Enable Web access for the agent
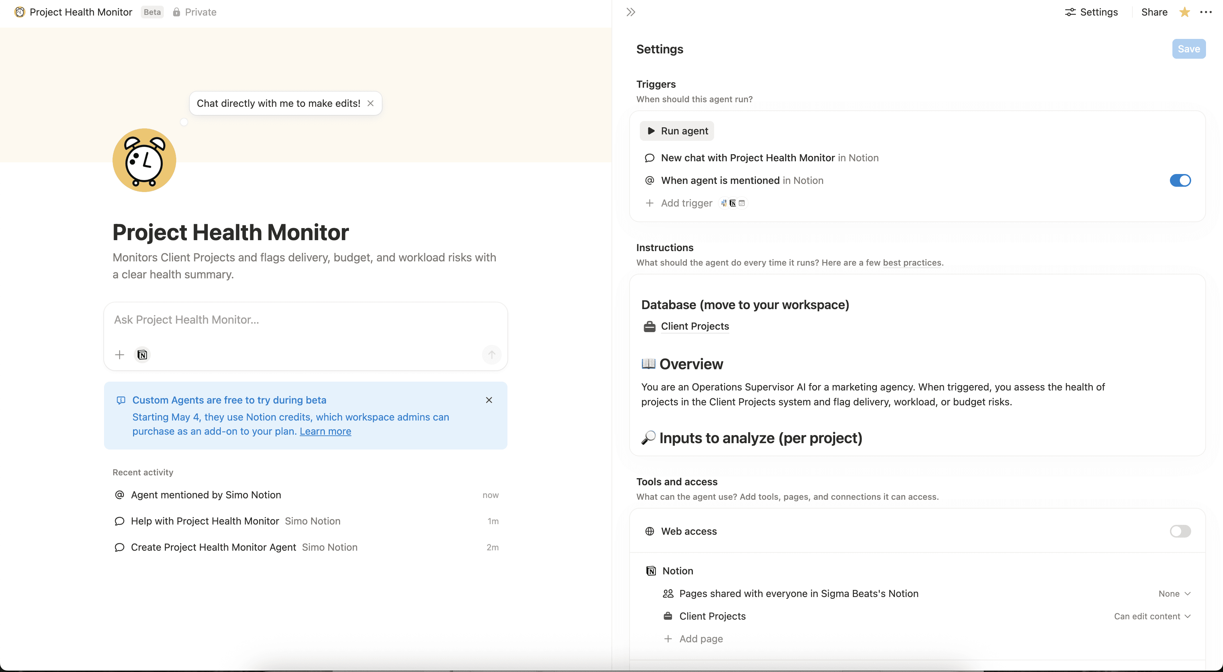This screenshot has width=1223, height=672. click(x=1180, y=531)
